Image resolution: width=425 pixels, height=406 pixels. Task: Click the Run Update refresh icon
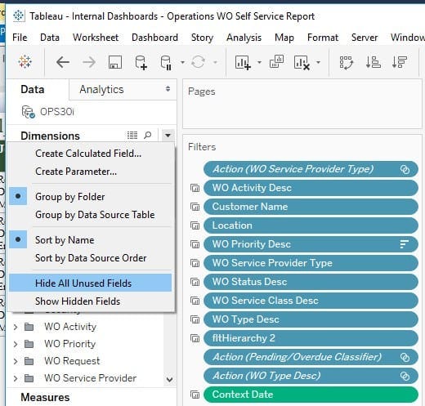click(x=198, y=62)
